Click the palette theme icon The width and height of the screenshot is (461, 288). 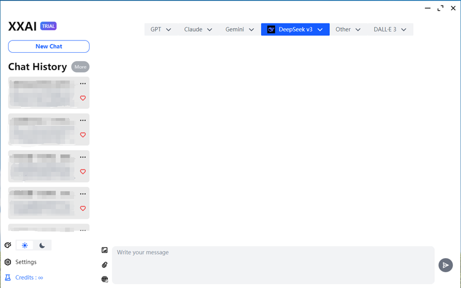pos(8,245)
